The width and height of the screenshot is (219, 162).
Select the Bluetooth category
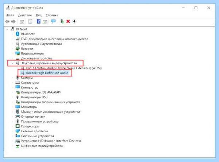coord(28,34)
